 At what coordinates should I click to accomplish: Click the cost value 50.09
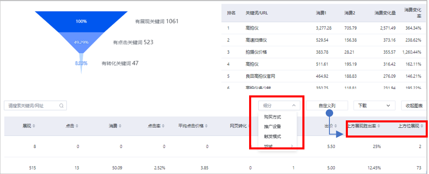(x=116, y=167)
